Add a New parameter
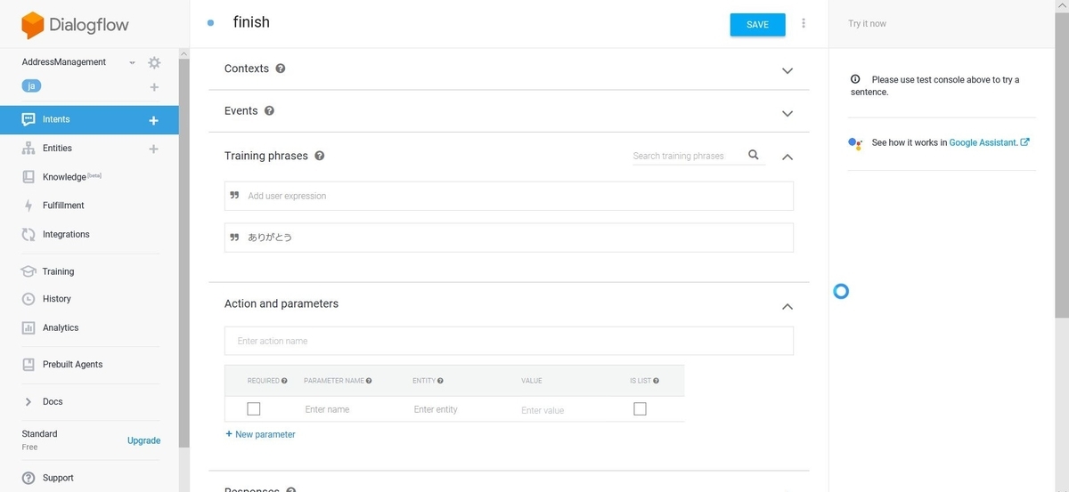 (x=260, y=434)
